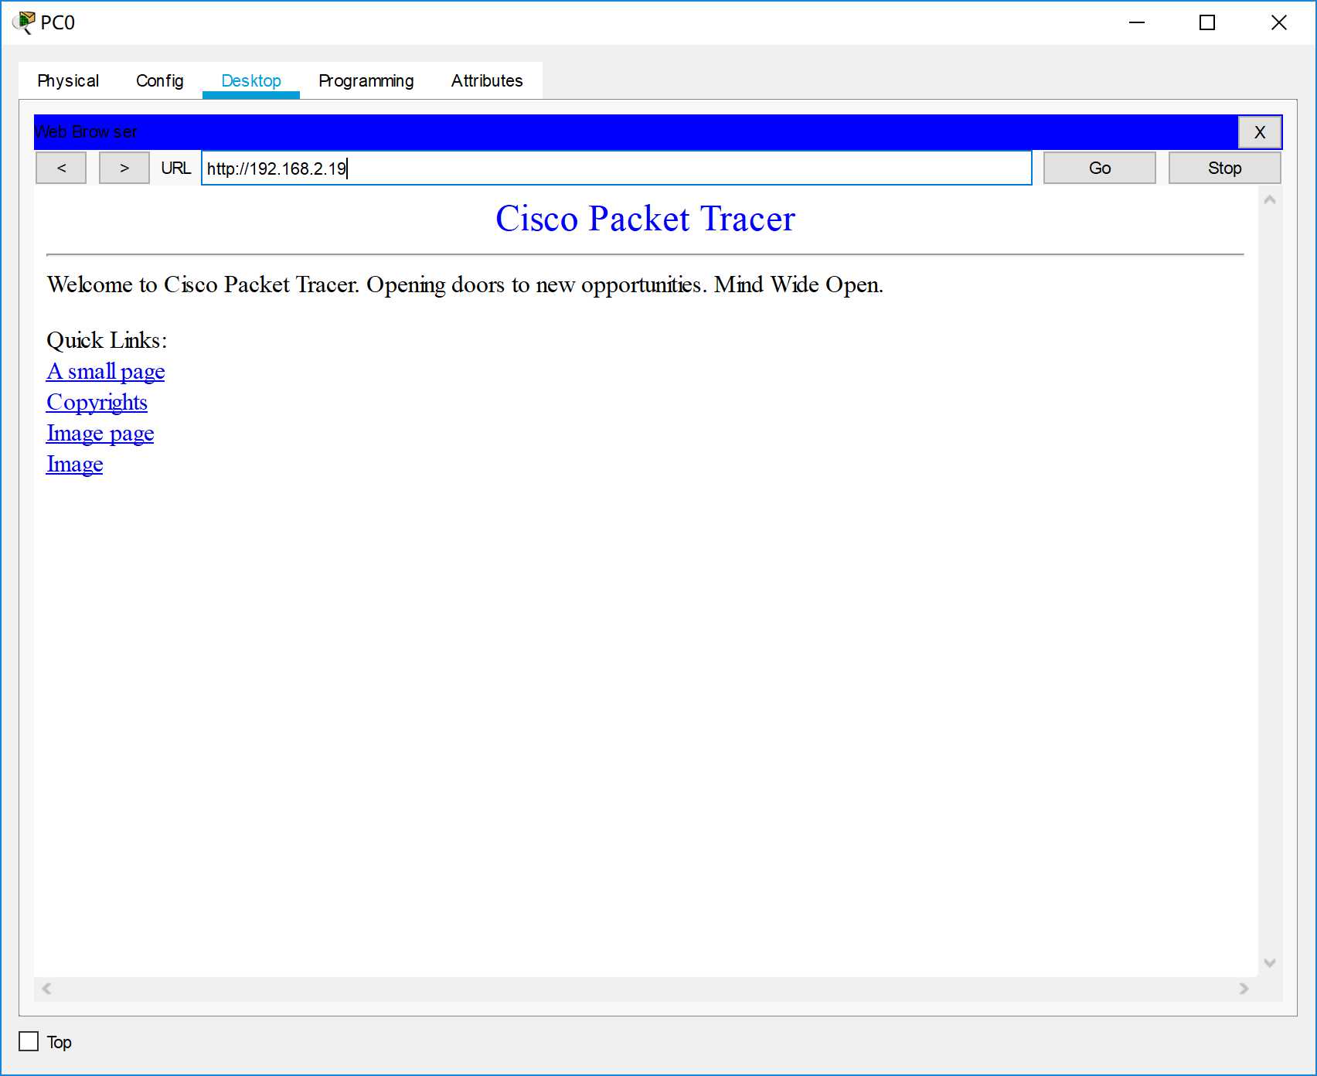Enable the Top checkbox

[29, 1041]
